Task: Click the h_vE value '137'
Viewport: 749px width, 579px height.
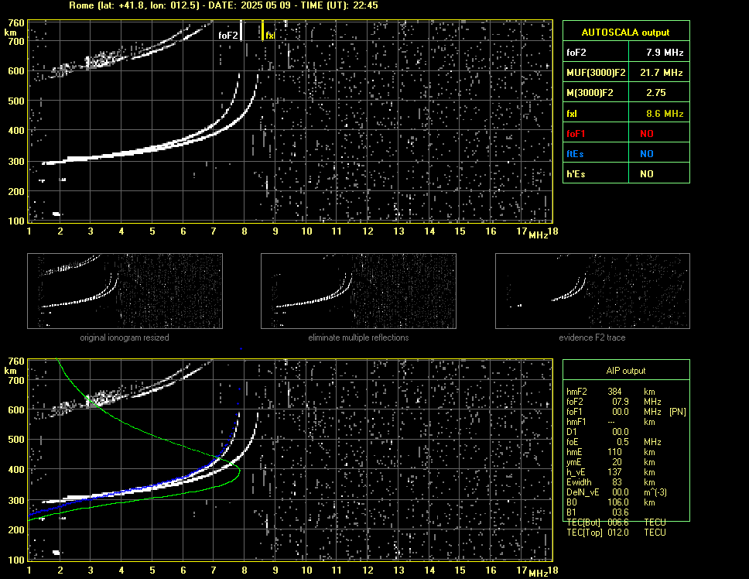Action: click(615, 472)
